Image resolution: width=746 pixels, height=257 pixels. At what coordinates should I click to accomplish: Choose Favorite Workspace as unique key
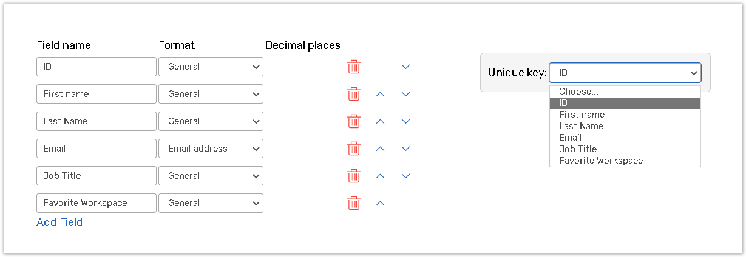tap(600, 161)
